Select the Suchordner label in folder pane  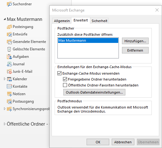coord(22,4)
